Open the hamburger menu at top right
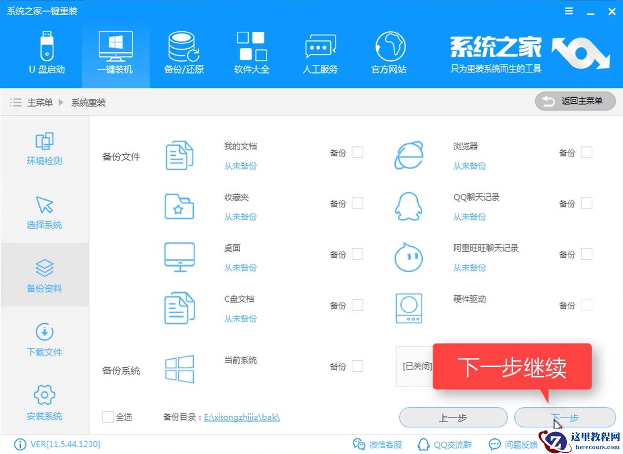623x454 pixels. coord(569,10)
